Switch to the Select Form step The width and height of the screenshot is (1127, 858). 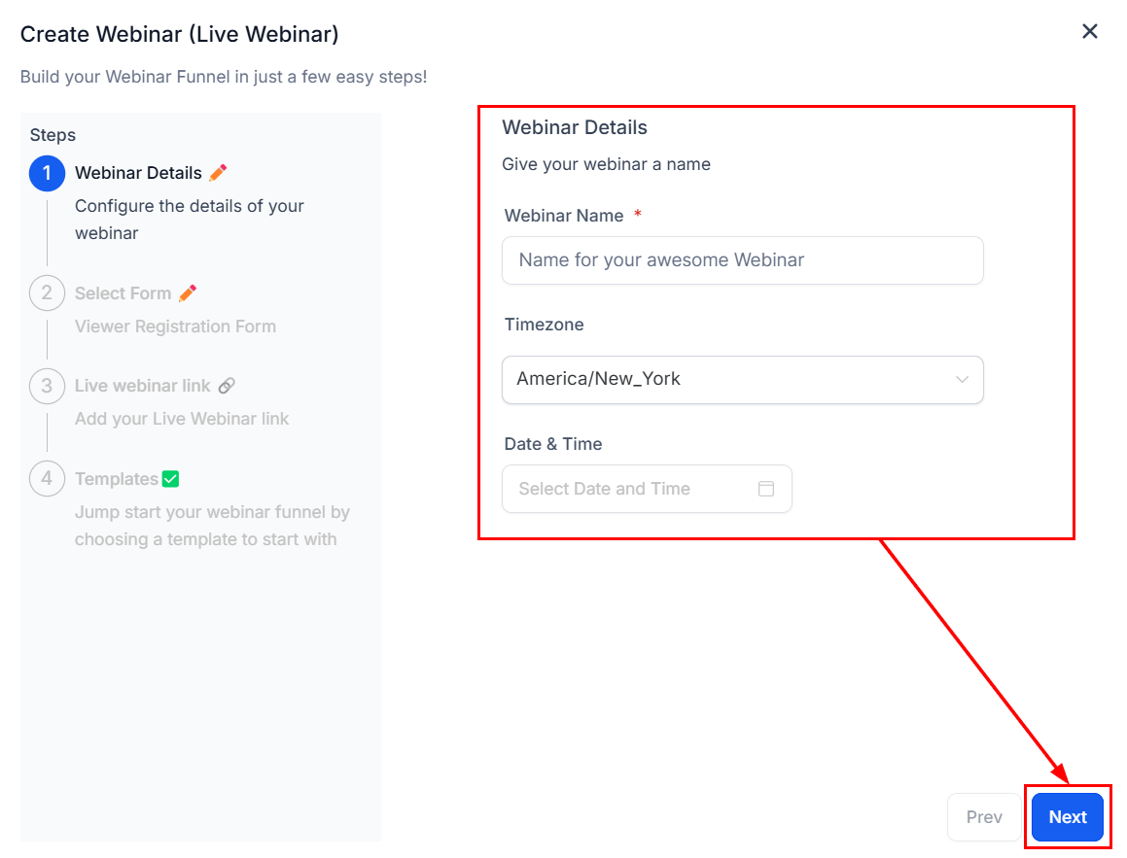click(x=123, y=293)
